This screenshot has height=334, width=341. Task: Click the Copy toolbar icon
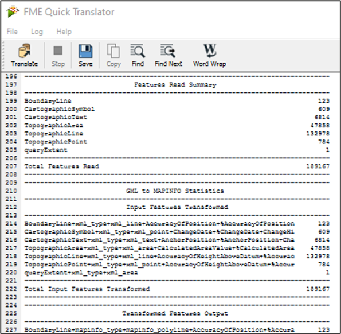(x=113, y=55)
